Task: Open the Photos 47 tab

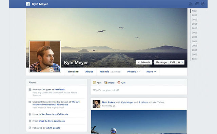Action: tap(133, 71)
